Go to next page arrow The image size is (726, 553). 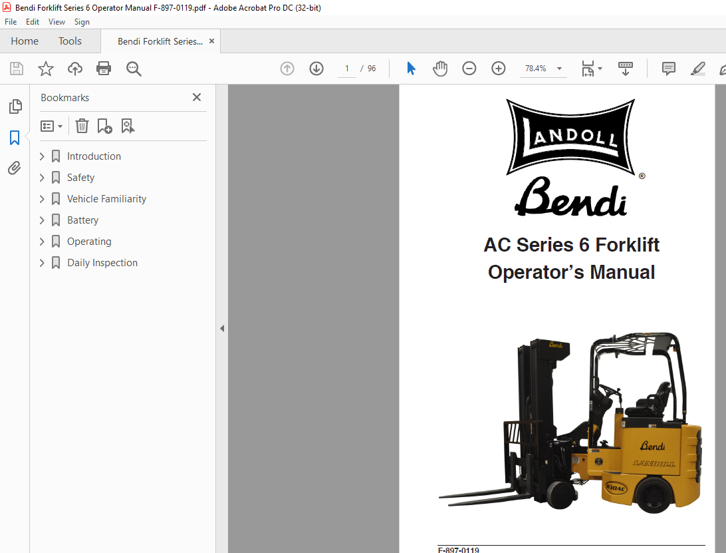(x=316, y=69)
